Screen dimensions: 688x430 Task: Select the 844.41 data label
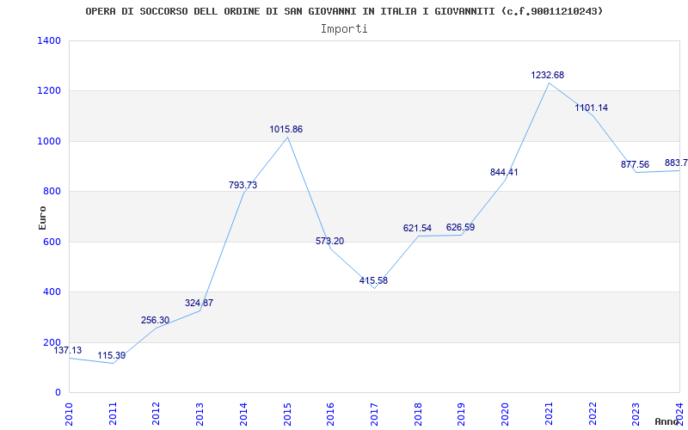click(504, 173)
